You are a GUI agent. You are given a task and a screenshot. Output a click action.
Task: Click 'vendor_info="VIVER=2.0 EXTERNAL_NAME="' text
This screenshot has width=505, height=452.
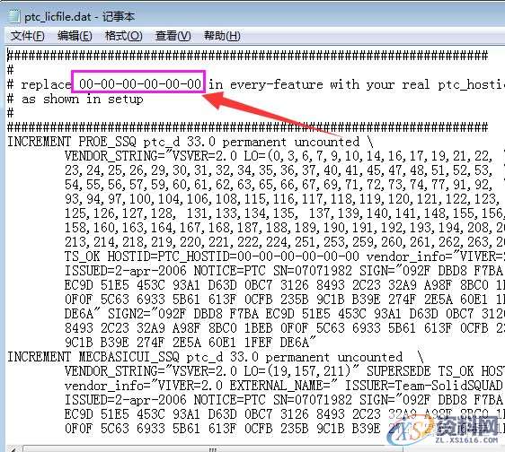click(x=201, y=386)
